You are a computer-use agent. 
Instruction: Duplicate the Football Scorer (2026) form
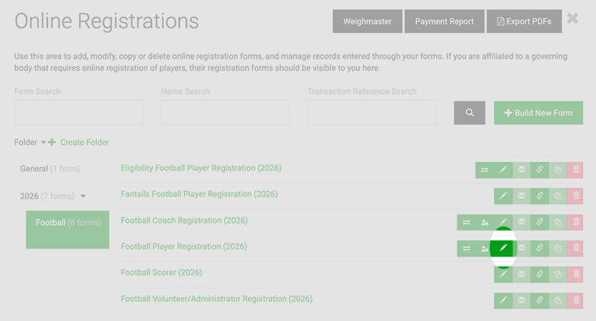(x=558, y=274)
